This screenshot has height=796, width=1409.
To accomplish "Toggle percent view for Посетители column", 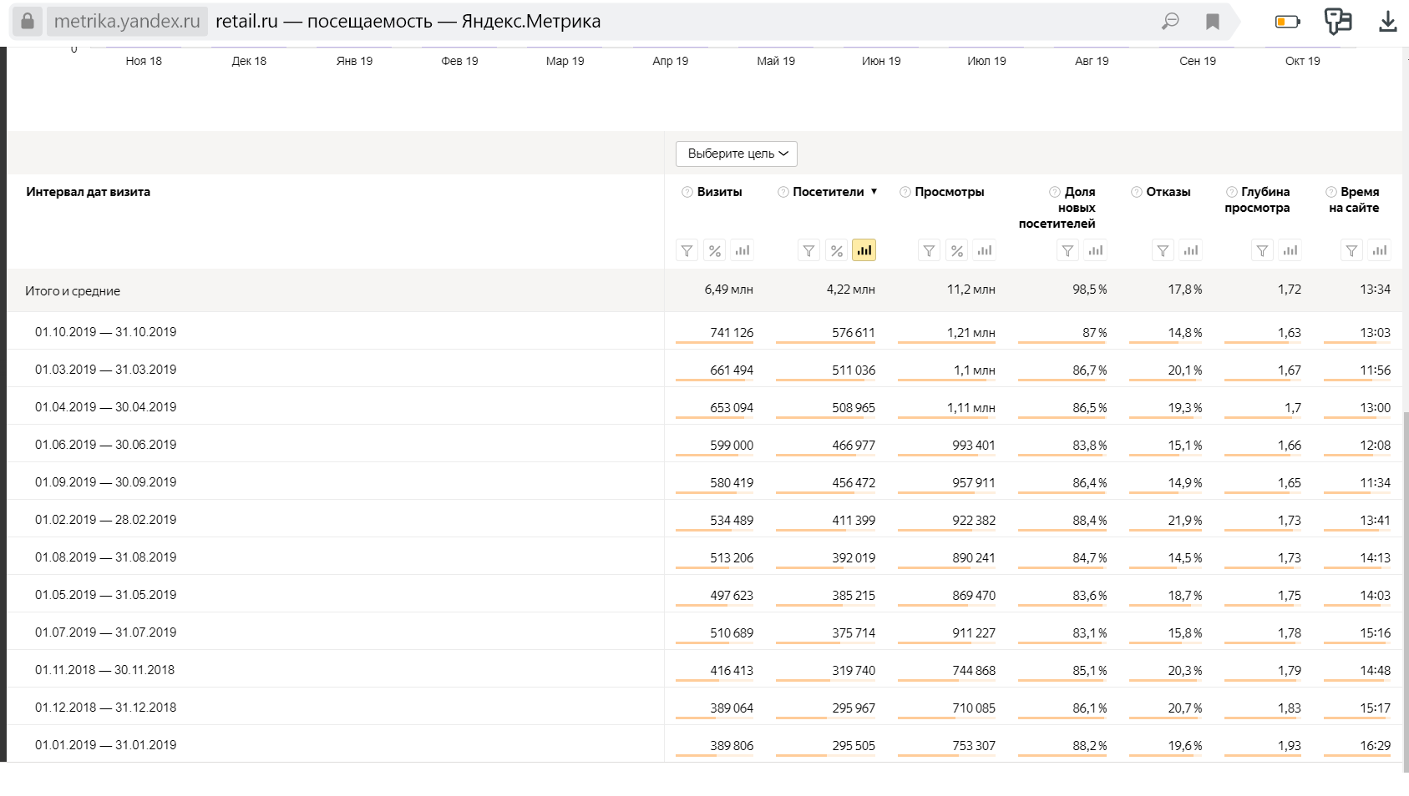I will pos(837,250).
